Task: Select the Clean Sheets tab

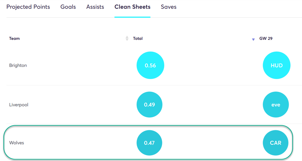Action: pyautogui.click(x=133, y=7)
